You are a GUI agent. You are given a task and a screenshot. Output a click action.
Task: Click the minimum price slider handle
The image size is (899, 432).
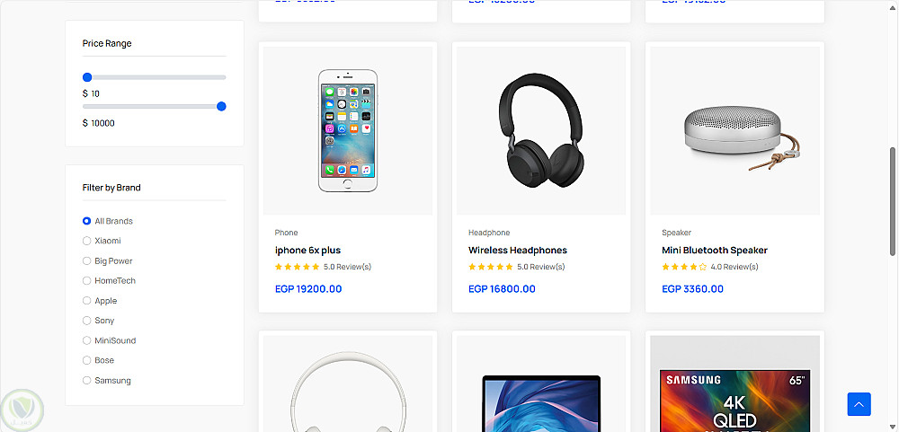(87, 77)
